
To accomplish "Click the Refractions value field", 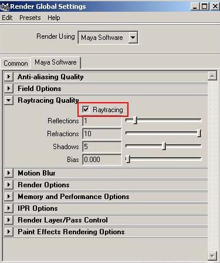I will pos(102,134).
